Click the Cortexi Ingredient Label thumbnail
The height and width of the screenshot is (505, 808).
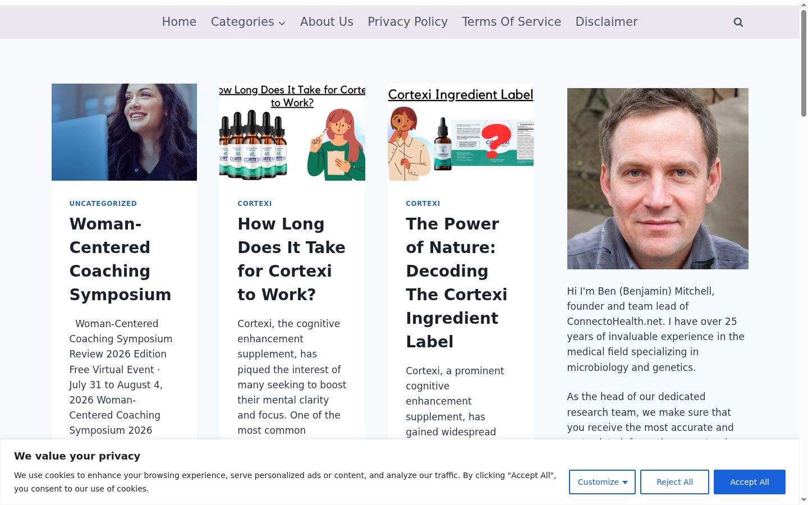tap(461, 132)
